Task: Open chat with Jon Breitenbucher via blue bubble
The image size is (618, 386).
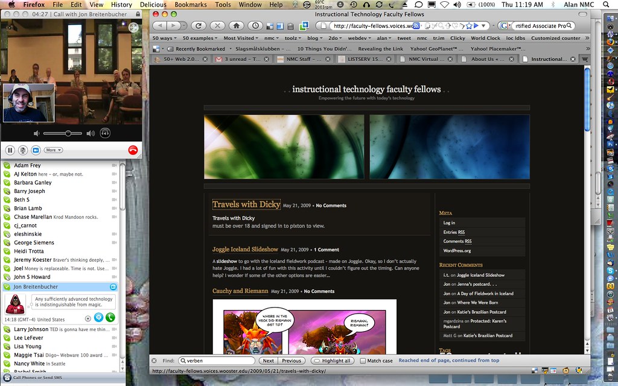Action: [x=99, y=317]
